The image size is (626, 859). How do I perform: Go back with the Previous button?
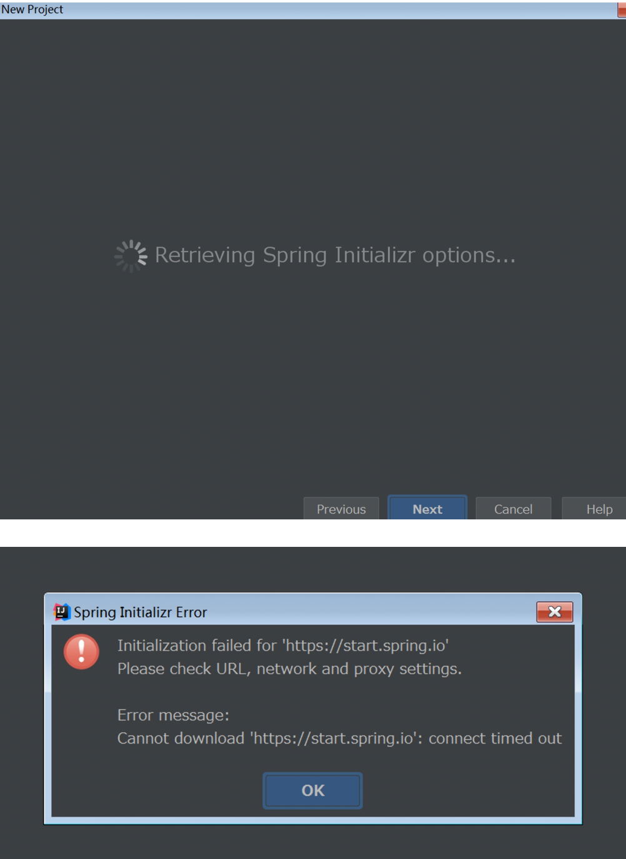(341, 509)
